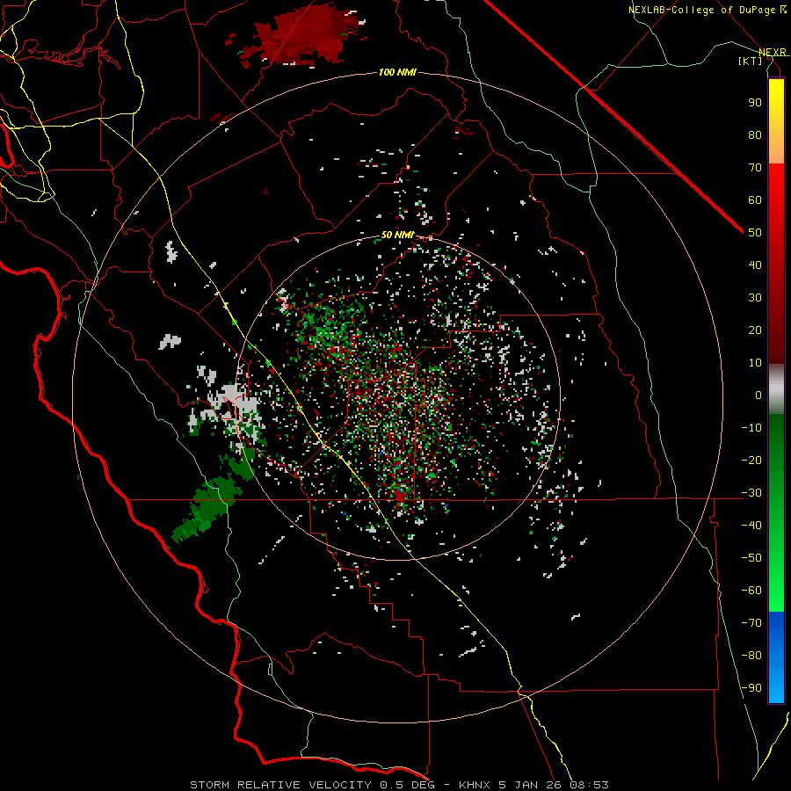This screenshot has height=791, width=791.
Task: Click the 30 value on velocity scale
Action: tap(755, 298)
